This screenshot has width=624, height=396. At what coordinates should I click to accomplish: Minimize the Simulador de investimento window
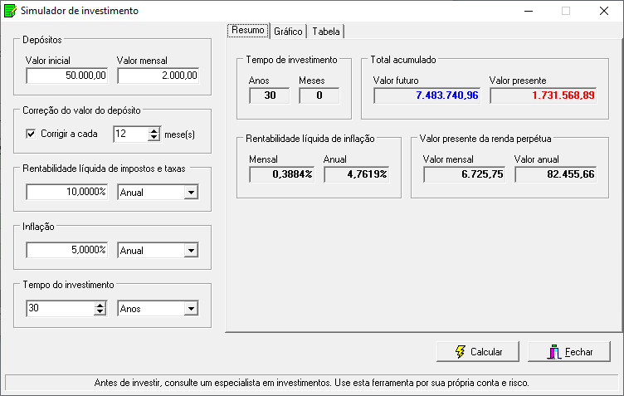coord(529,11)
